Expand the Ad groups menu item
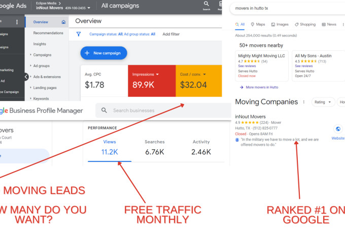Screen dimensions: 345x233 tap(31, 65)
